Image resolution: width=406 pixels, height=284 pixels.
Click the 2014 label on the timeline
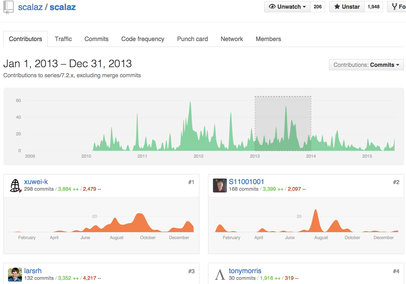pyautogui.click(x=311, y=156)
